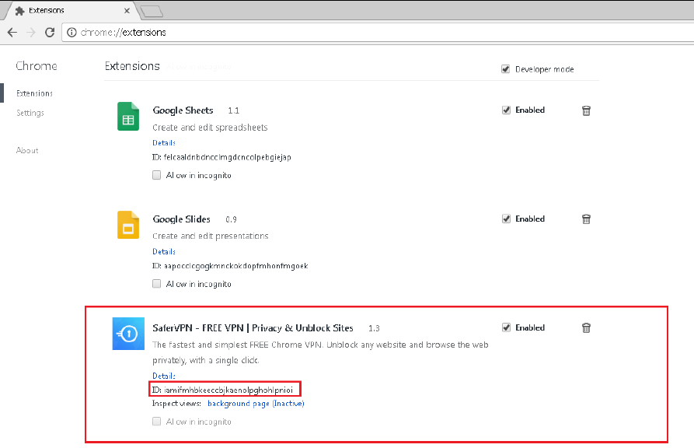The height and width of the screenshot is (448, 694).
Task: Click the Google Sheets extension name
Action: [183, 110]
